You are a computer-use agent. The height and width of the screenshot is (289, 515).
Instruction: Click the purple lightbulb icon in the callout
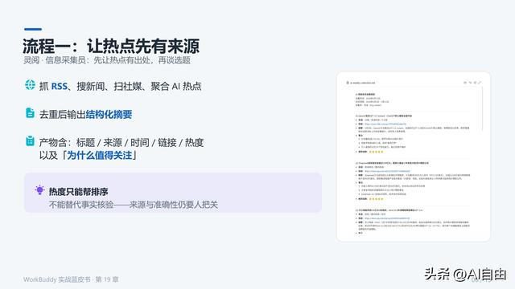[x=39, y=190]
